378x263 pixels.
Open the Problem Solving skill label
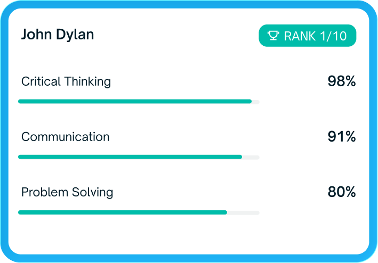pyautogui.click(x=67, y=192)
